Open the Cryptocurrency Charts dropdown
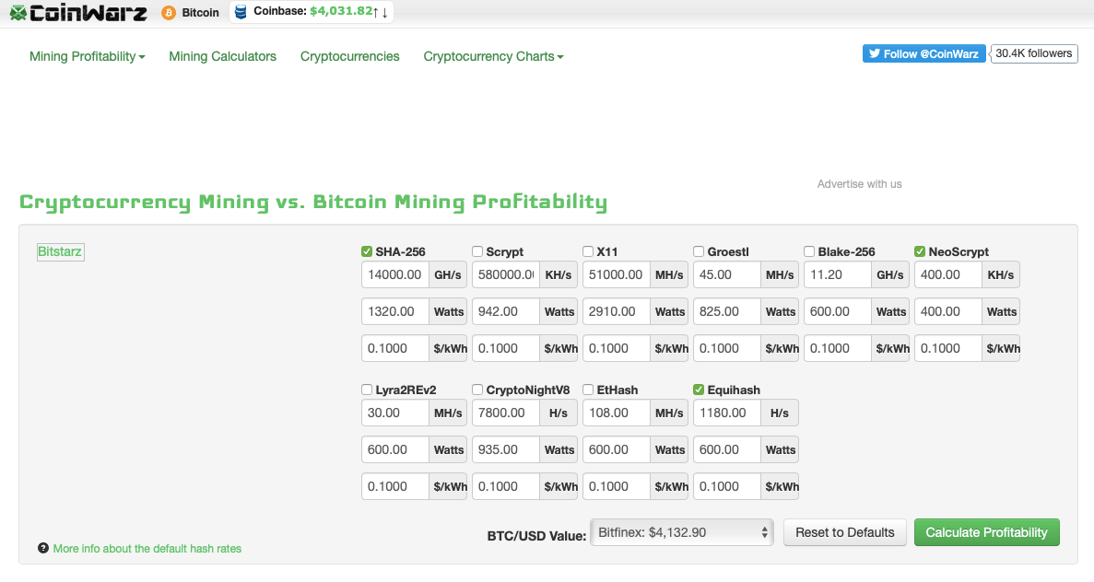The width and height of the screenshot is (1094, 582). pos(493,56)
